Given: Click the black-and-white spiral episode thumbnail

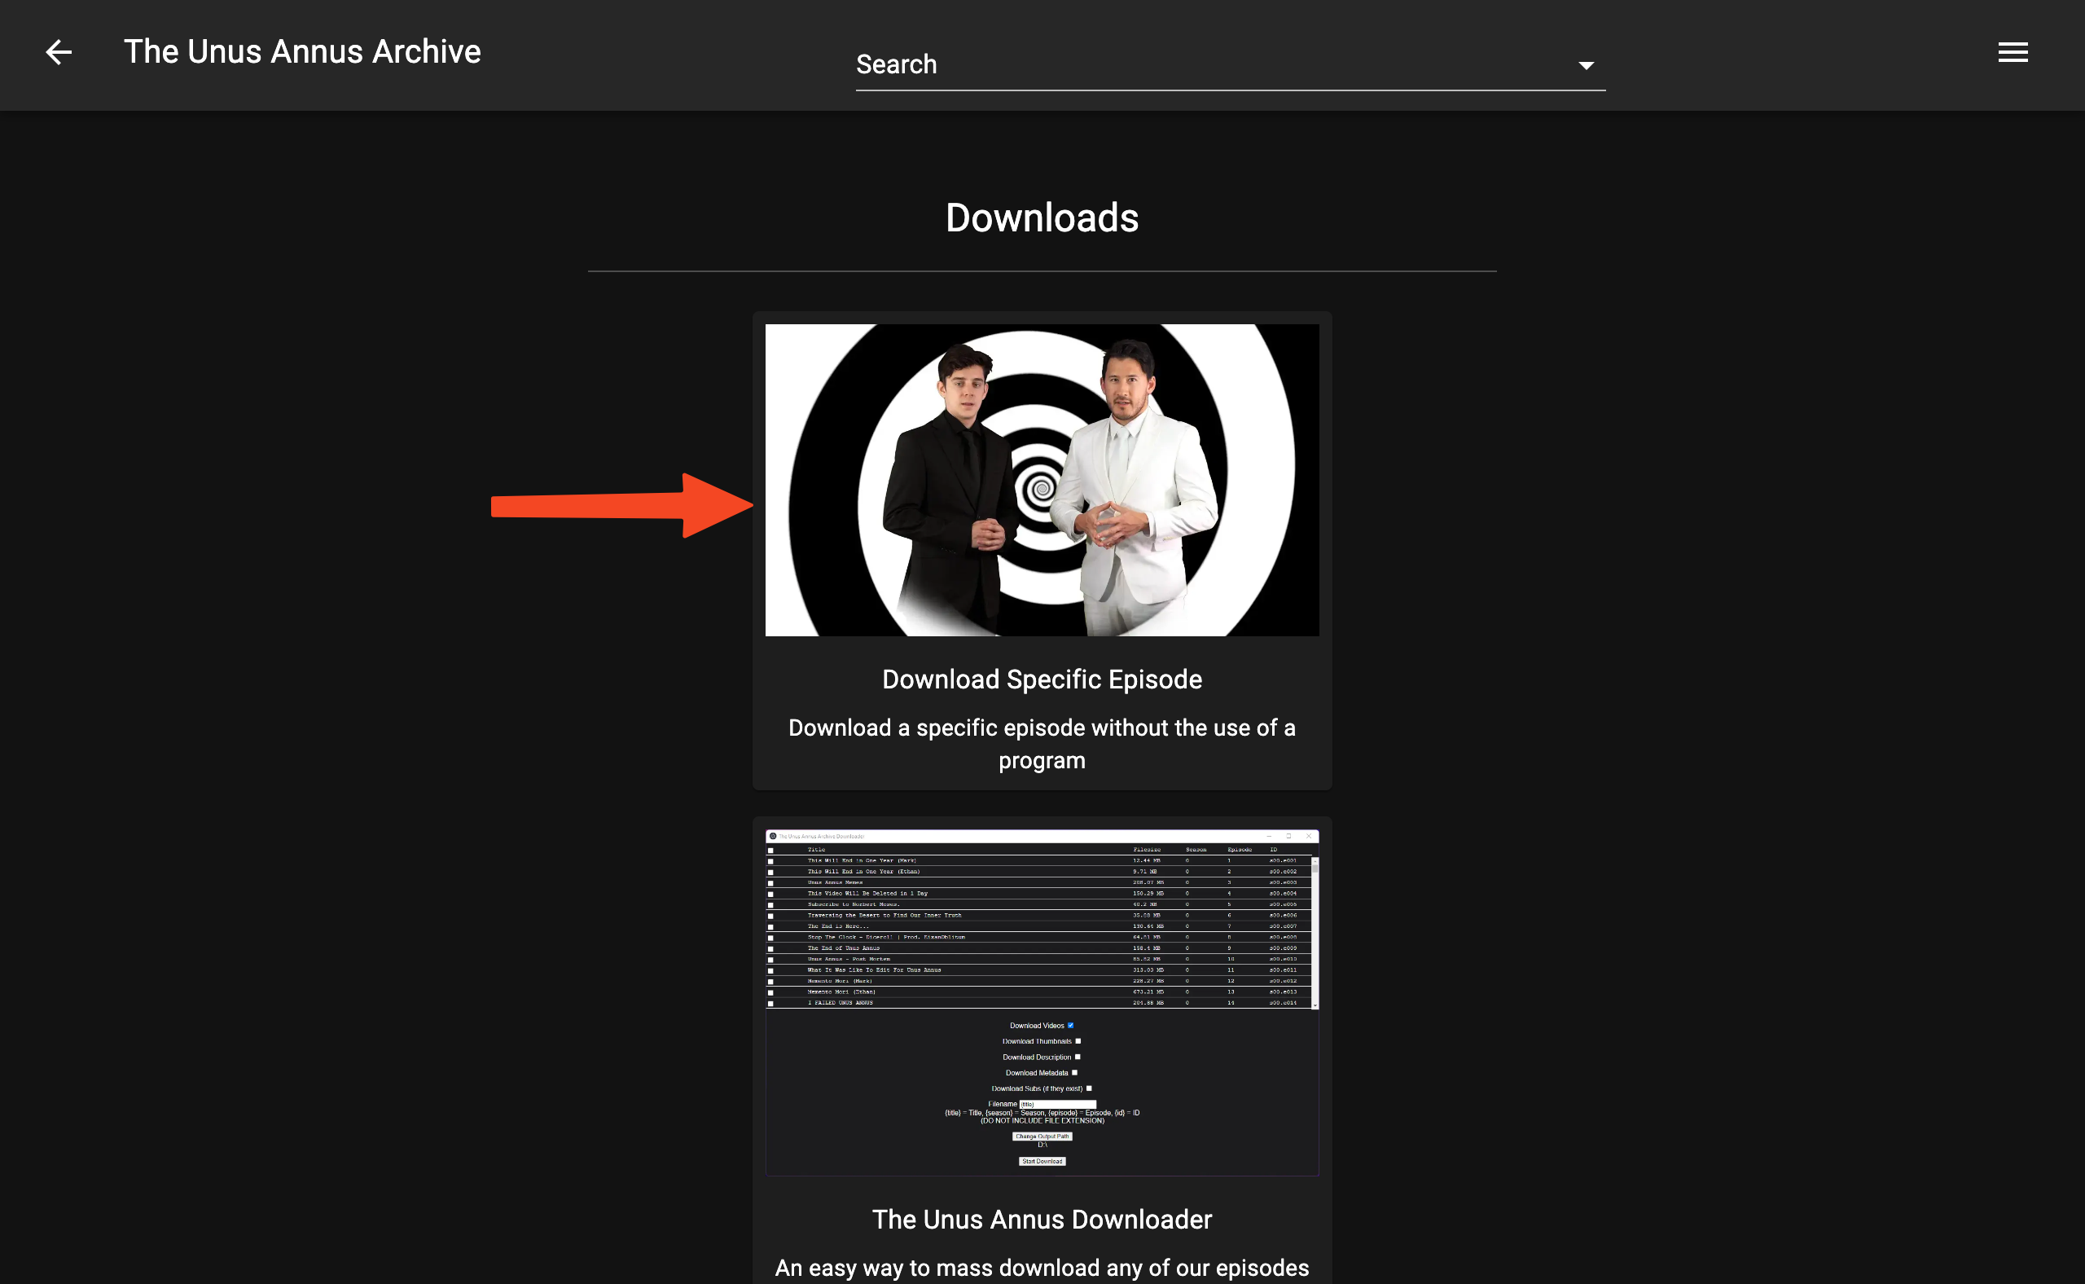Looking at the screenshot, I should tap(1042, 480).
